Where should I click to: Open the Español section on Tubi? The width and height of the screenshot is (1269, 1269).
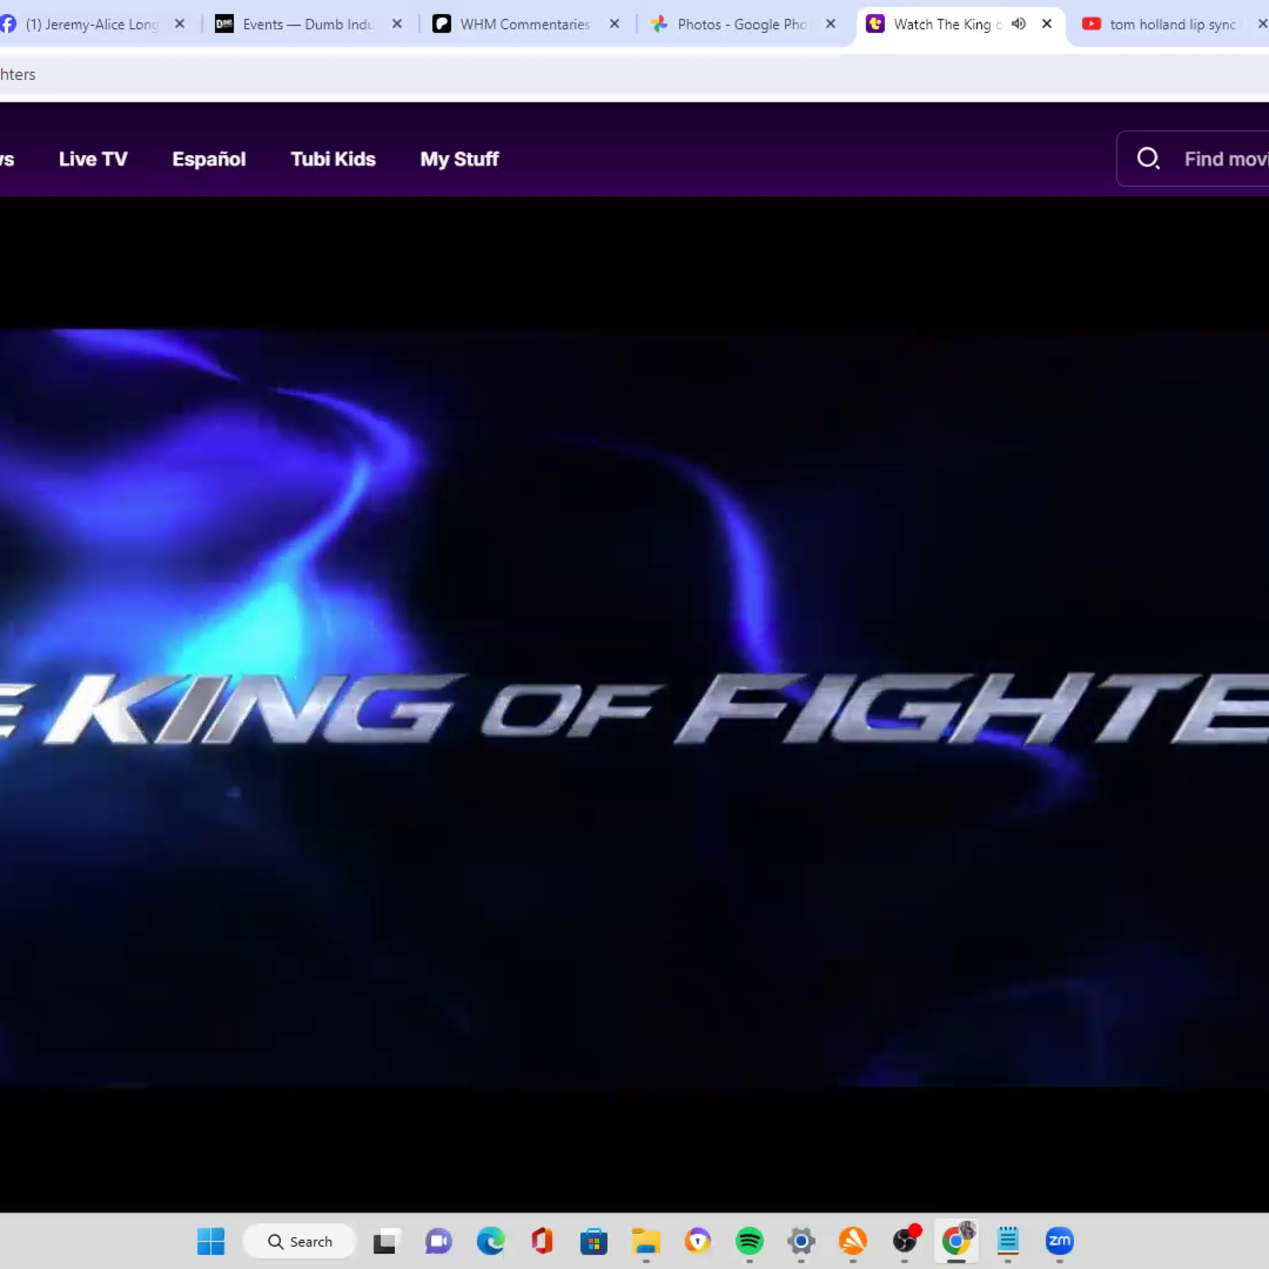coord(209,159)
